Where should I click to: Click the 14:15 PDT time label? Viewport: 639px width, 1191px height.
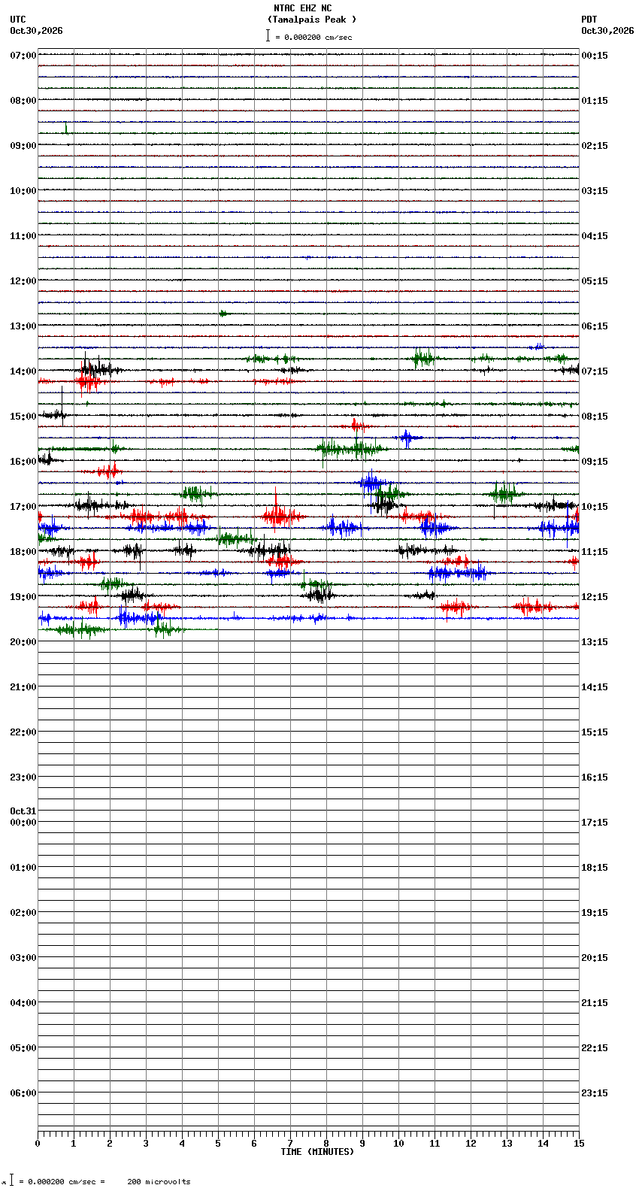[595, 687]
